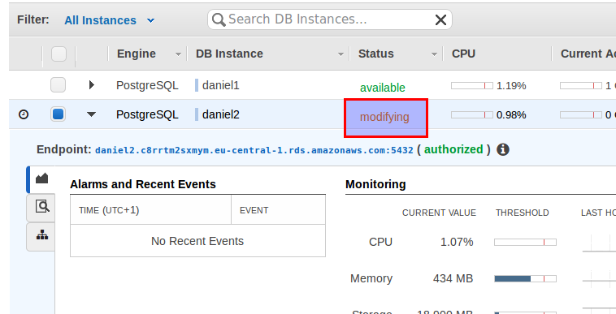Click the authorized security group link

(453, 149)
